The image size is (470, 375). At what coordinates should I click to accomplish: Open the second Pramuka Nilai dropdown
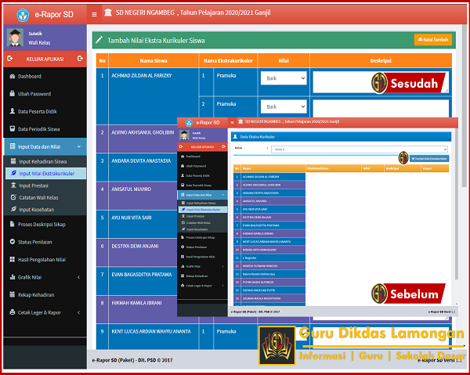[284, 106]
